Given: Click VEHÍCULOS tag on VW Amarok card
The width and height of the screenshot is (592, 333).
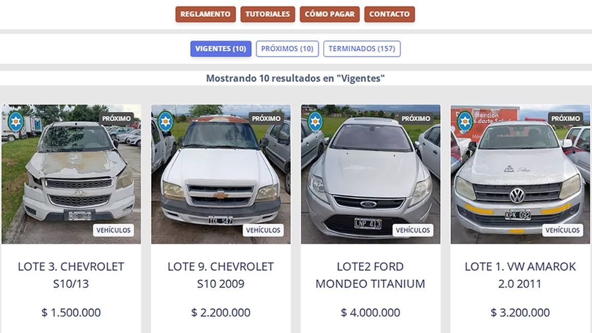Looking at the screenshot, I should tap(563, 230).
